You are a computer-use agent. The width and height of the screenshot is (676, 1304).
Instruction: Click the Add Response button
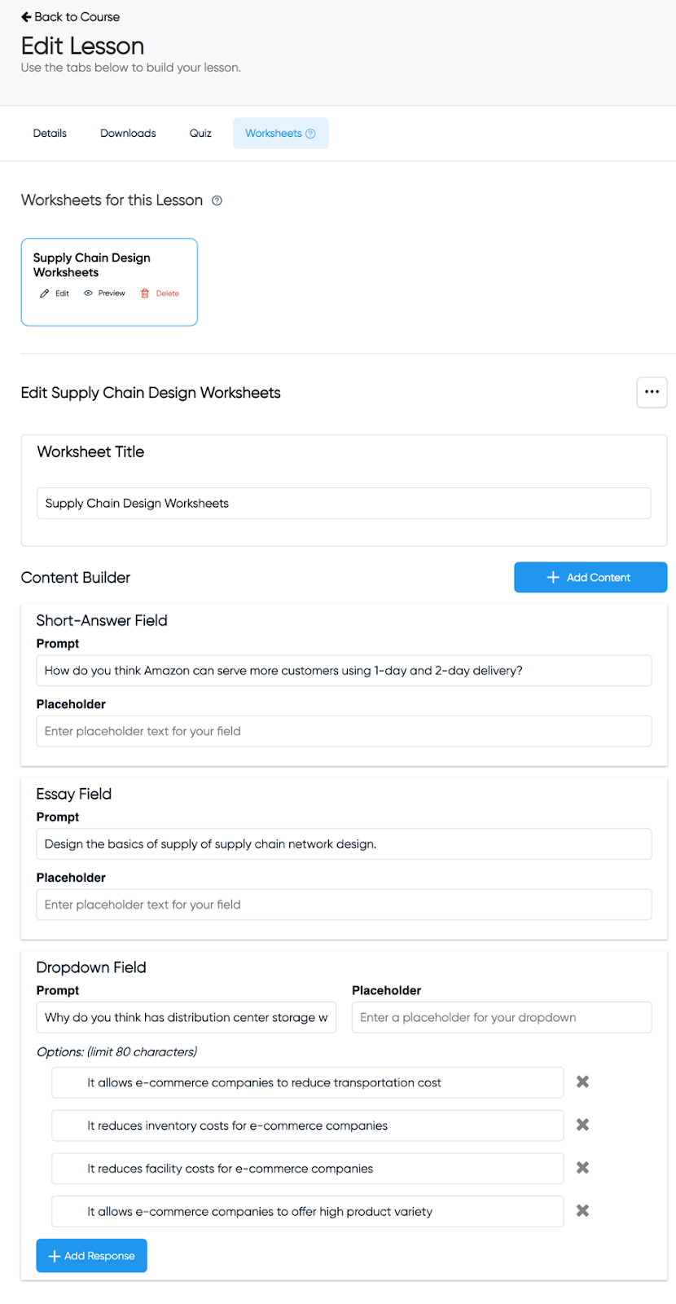coord(91,1256)
